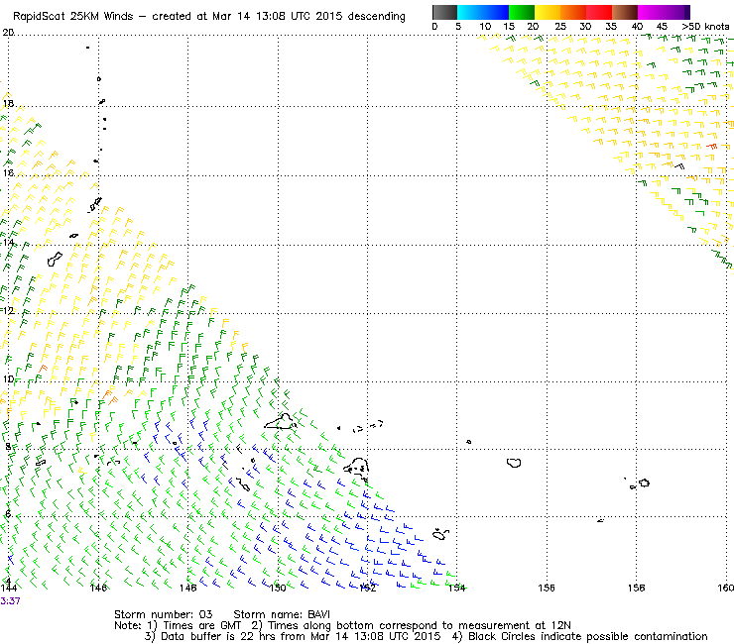
Task: Click the gray 0-5 knots legend swatch
Action: point(444,12)
